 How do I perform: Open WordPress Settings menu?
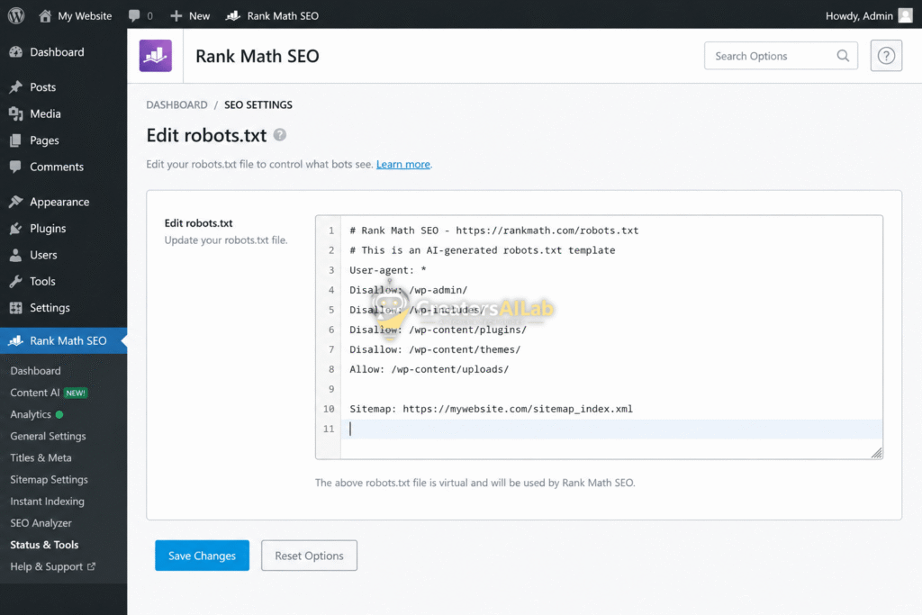pos(50,308)
